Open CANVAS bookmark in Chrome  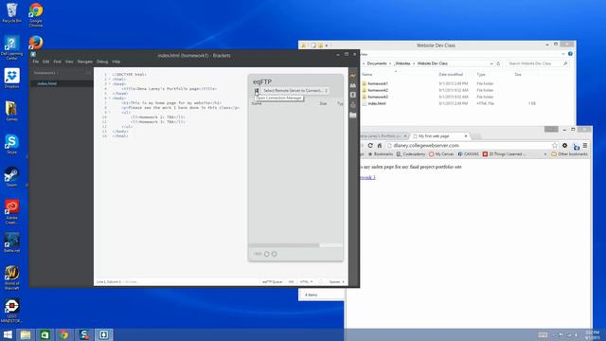coord(468,153)
